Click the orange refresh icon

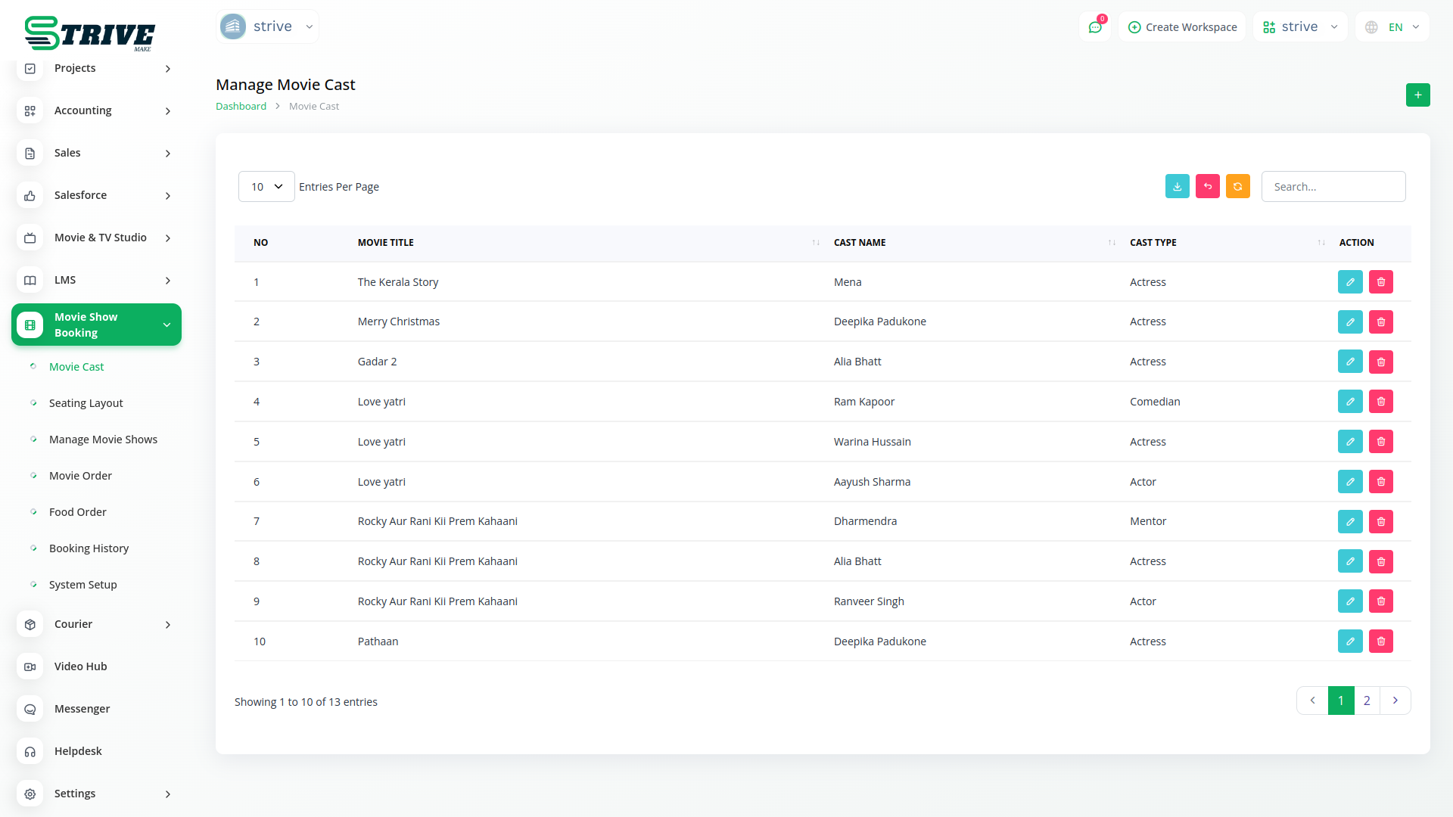click(1237, 187)
